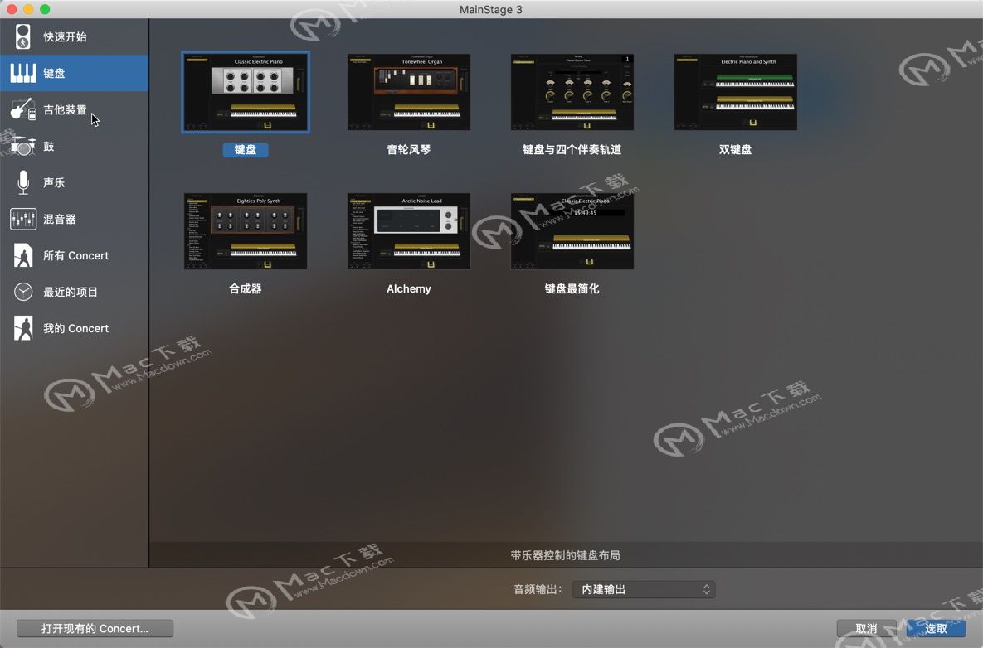Show 最近的项目 list
The image size is (983, 648).
(x=74, y=292)
